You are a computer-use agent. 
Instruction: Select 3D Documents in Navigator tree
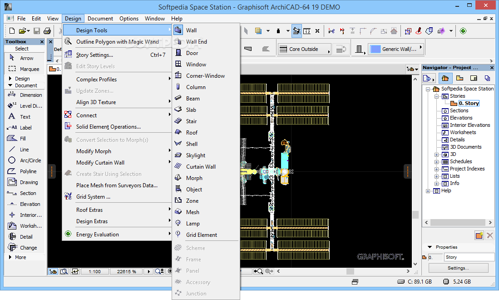point(465,147)
